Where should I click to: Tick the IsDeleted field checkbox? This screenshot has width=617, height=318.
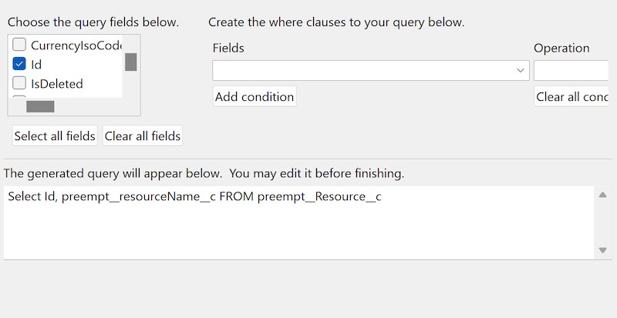pyautogui.click(x=20, y=83)
